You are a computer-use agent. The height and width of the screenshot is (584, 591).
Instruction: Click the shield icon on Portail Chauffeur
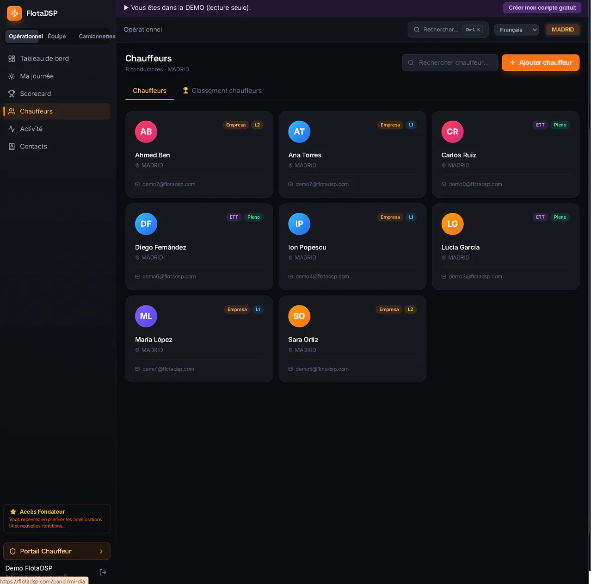(12, 552)
